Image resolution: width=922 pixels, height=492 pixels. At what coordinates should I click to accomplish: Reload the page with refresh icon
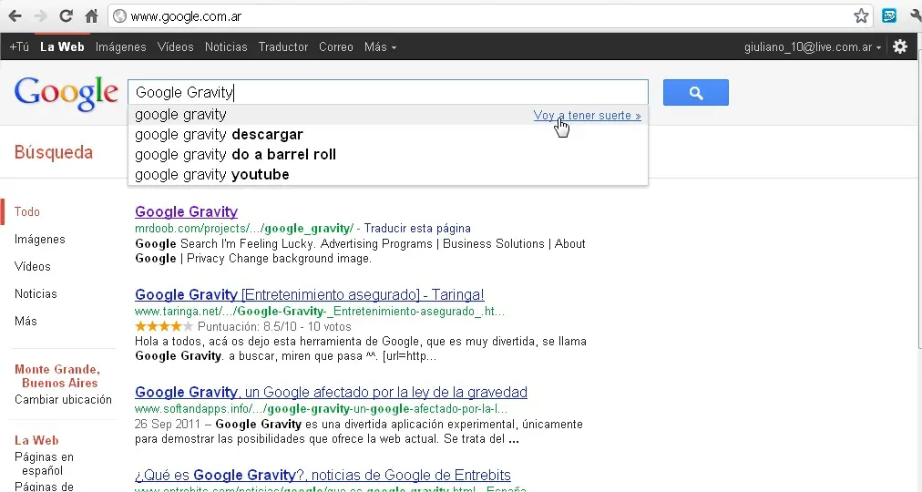(66, 15)
